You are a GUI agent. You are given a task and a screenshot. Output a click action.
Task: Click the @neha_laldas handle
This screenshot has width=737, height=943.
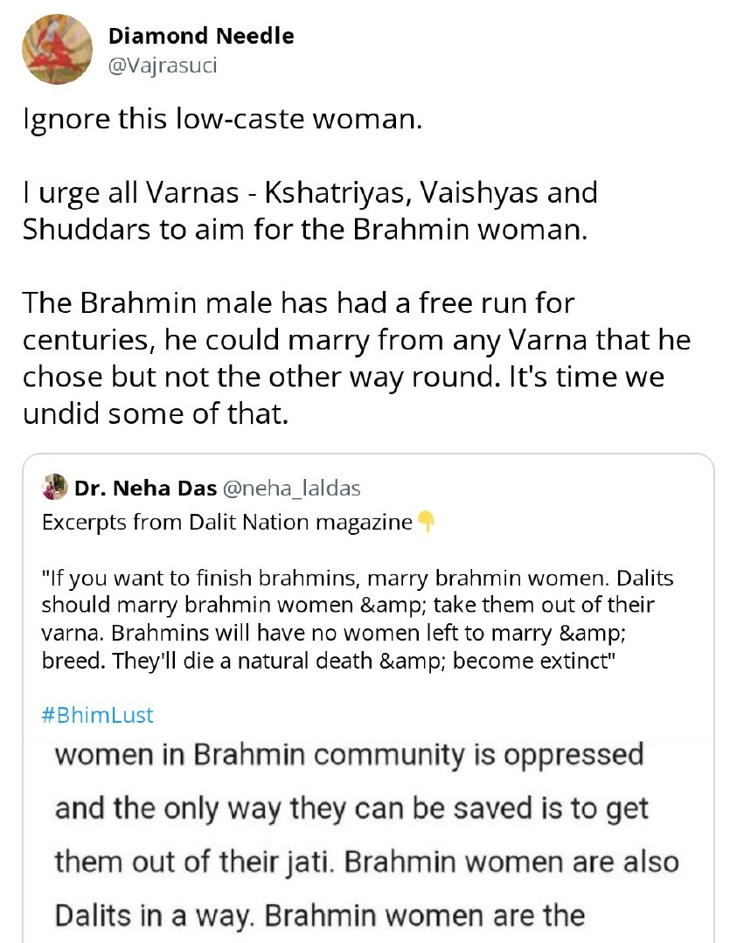(x=290, y=488)
